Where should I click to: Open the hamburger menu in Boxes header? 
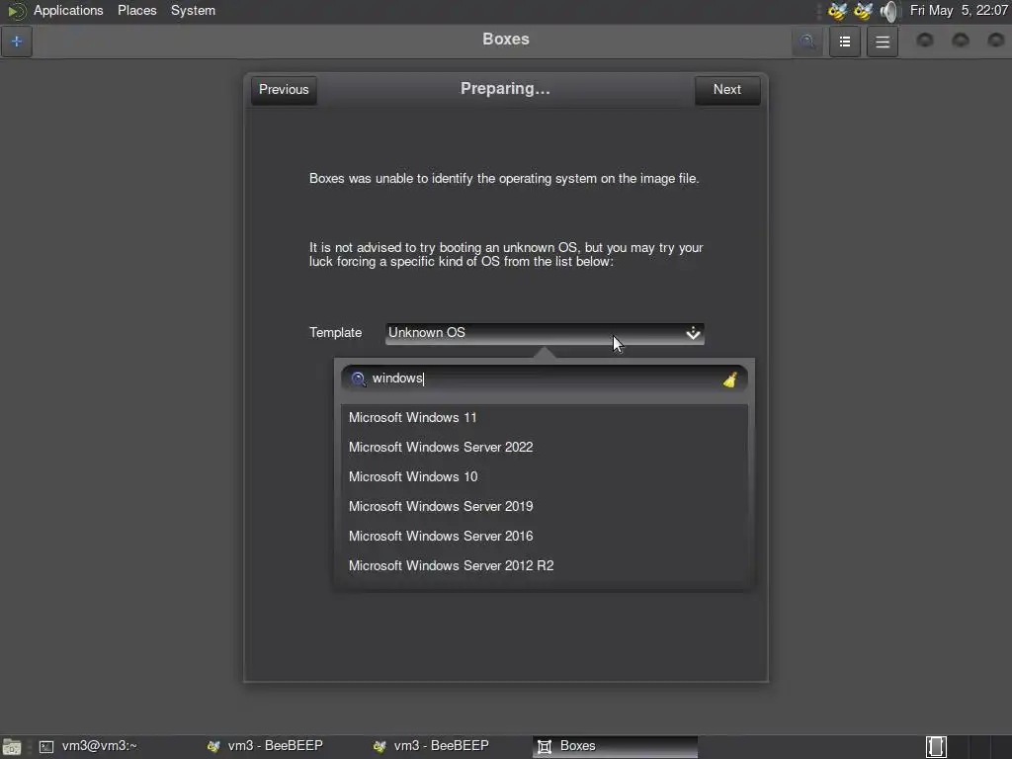point(883,42)
